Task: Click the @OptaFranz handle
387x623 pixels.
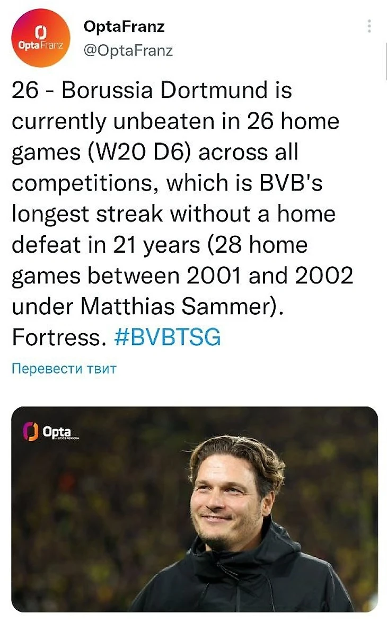Action: (x=128, y=50)
